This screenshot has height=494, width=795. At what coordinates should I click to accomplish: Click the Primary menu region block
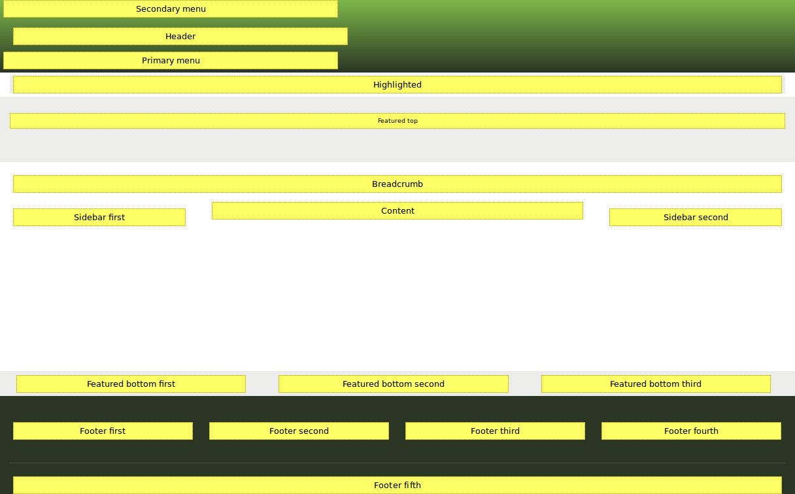tap(171, 61)
